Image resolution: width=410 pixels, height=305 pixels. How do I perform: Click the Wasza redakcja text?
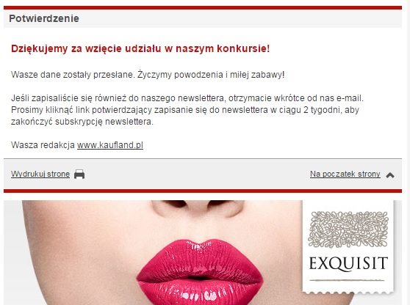[x=43, y=145]
